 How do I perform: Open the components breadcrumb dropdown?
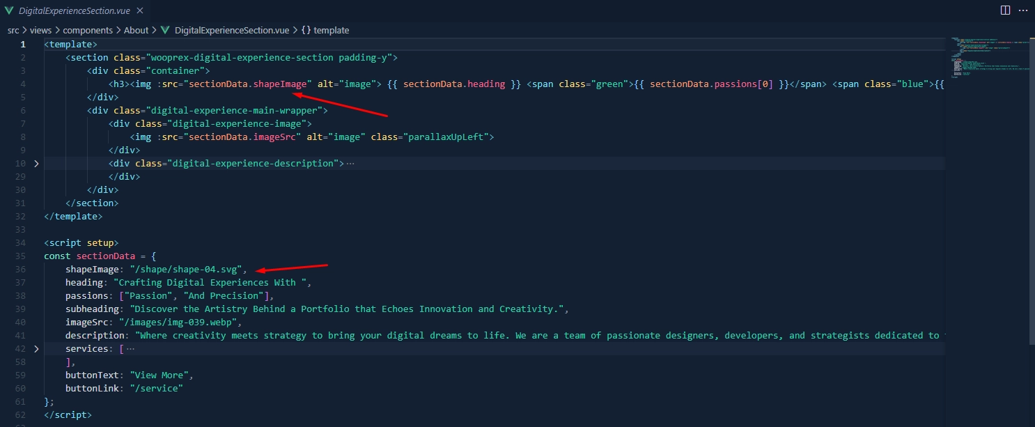pyautogui.click(x=88, y=30)
